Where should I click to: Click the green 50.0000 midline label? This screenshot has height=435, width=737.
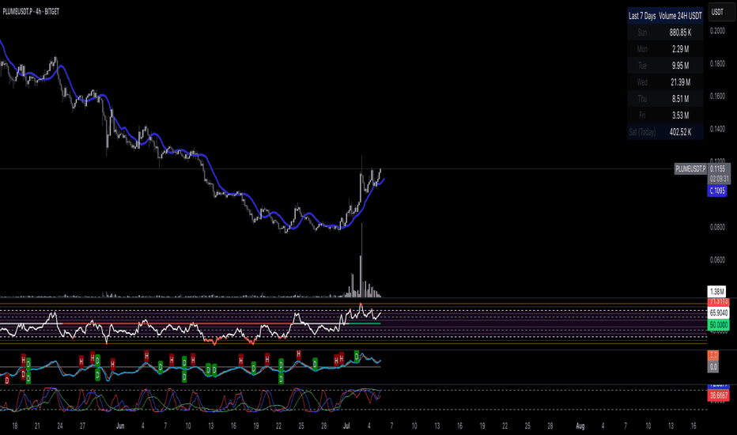point(718,324)
